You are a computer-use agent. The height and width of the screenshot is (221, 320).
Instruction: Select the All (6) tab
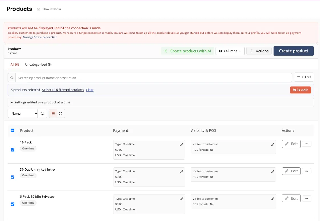(15, 65)
